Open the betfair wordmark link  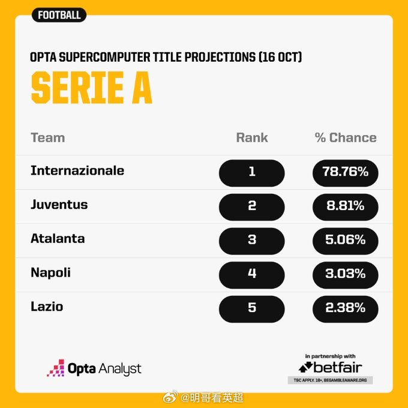[338, 367]
